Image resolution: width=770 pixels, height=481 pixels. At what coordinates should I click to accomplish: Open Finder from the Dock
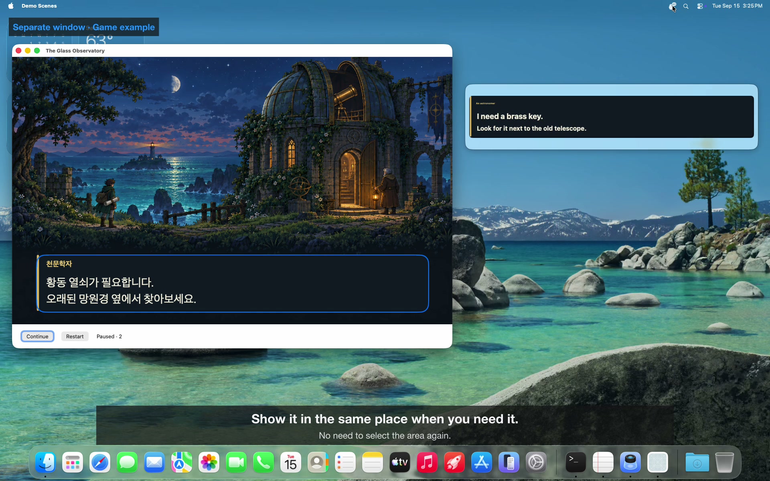click(45, 463)
